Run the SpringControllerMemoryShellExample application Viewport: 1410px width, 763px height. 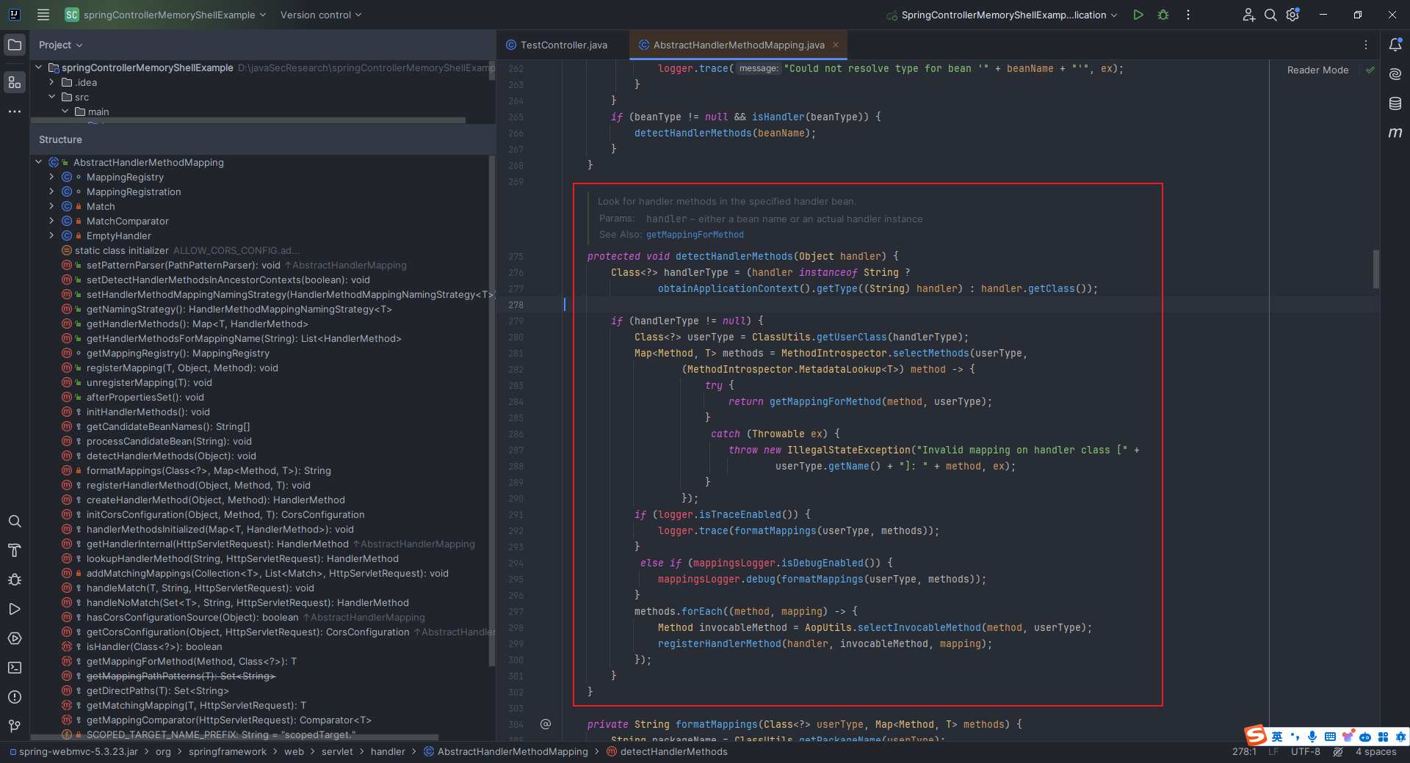pyautogui.click(x=1138, y=15)
